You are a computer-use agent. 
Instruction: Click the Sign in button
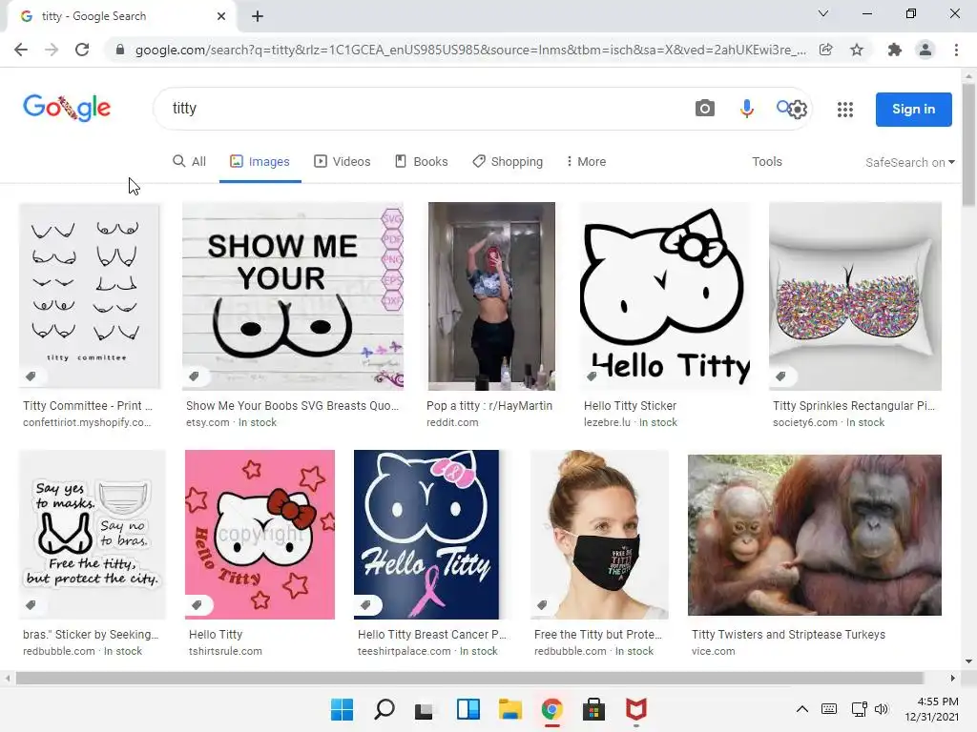[x=913, y=110]
